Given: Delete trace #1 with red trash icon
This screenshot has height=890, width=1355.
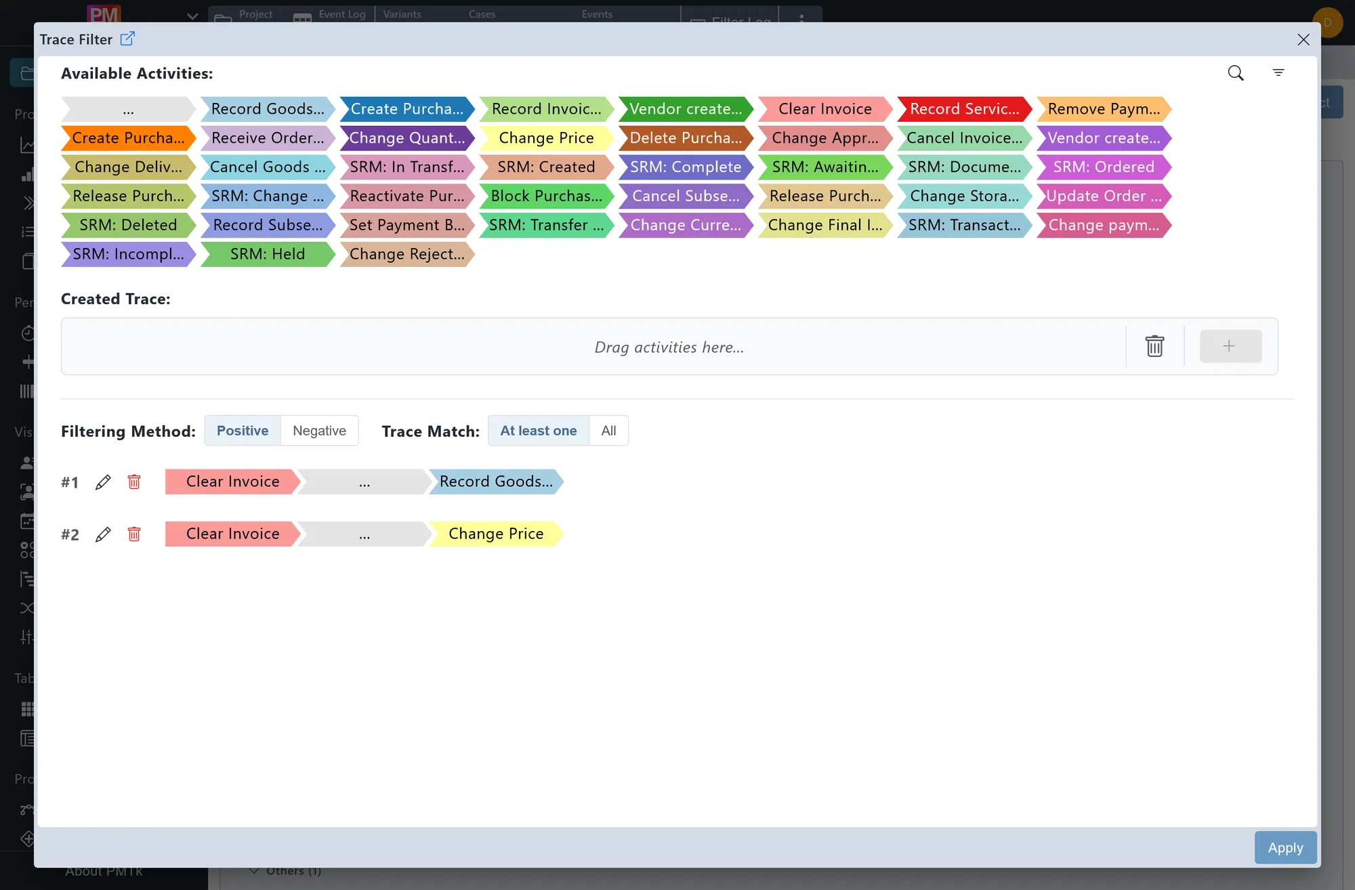Looking at the screenshot, I should 134,482.
